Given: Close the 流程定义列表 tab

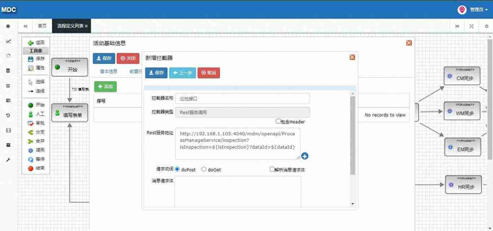Looking at the screenshot, I should (x=86, y=26).
